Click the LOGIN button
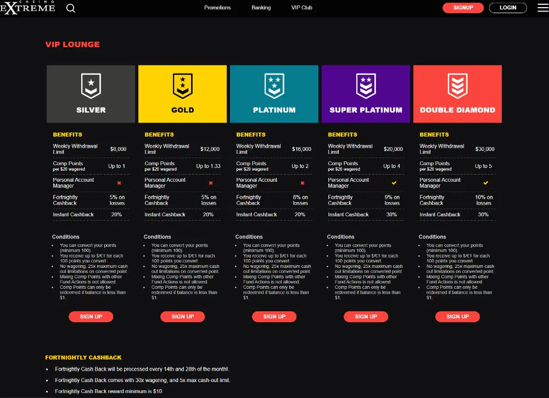 [x=508, y=8]
